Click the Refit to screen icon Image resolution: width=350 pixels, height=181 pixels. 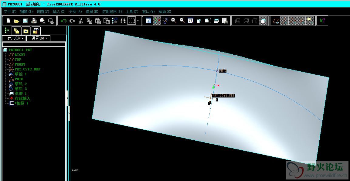191,21
